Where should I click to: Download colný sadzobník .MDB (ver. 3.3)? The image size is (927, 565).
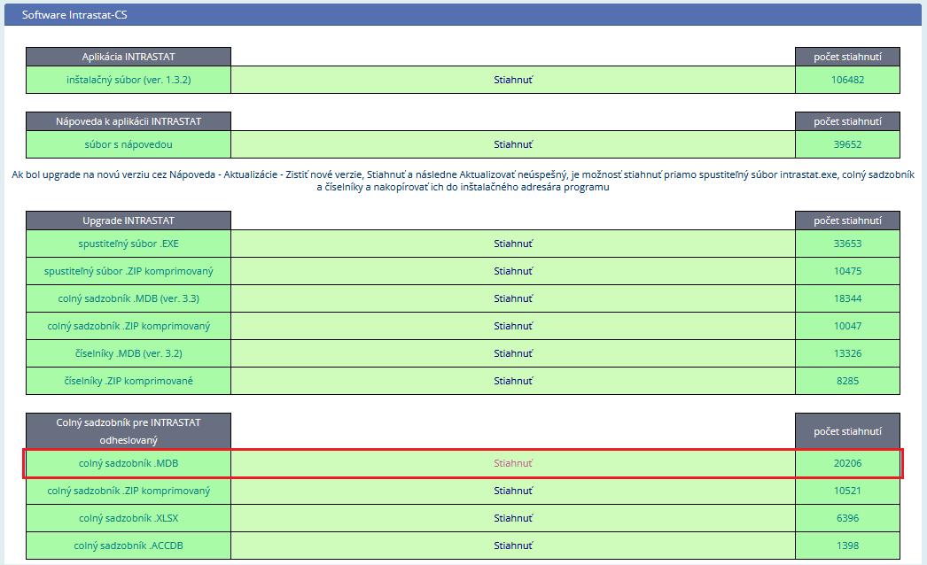coord(513,298)
